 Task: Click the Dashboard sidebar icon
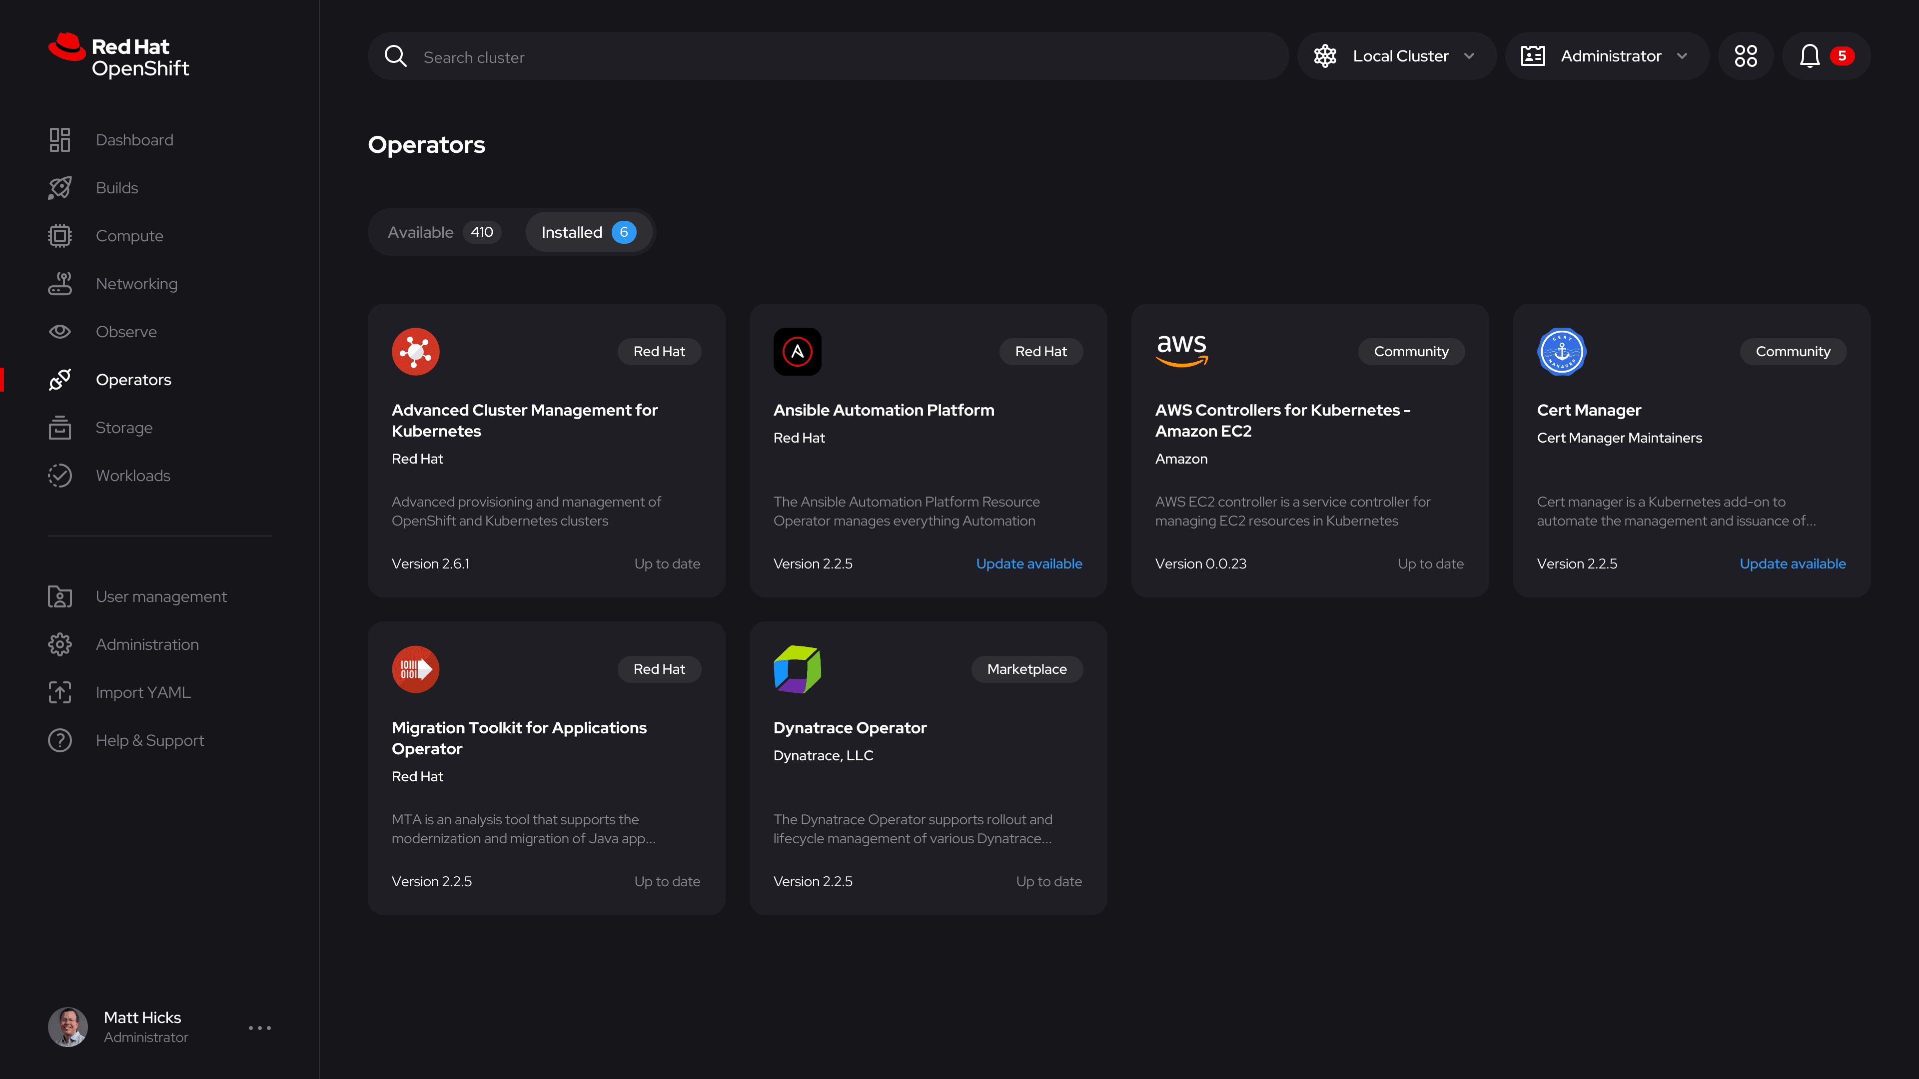coord(59,140)
